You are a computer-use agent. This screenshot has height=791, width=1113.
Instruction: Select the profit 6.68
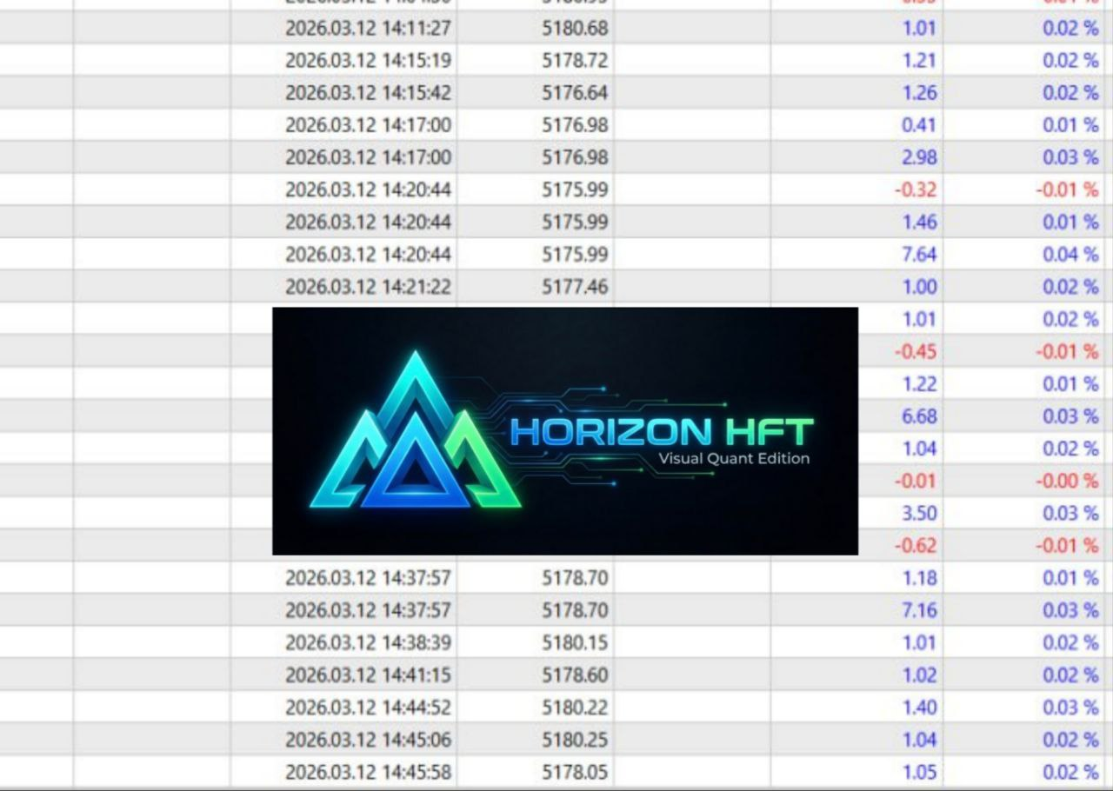919,415
